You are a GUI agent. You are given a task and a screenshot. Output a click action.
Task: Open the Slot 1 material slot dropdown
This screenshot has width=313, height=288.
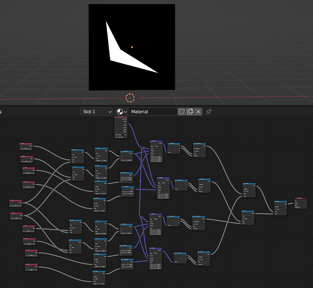pos(96,112)
